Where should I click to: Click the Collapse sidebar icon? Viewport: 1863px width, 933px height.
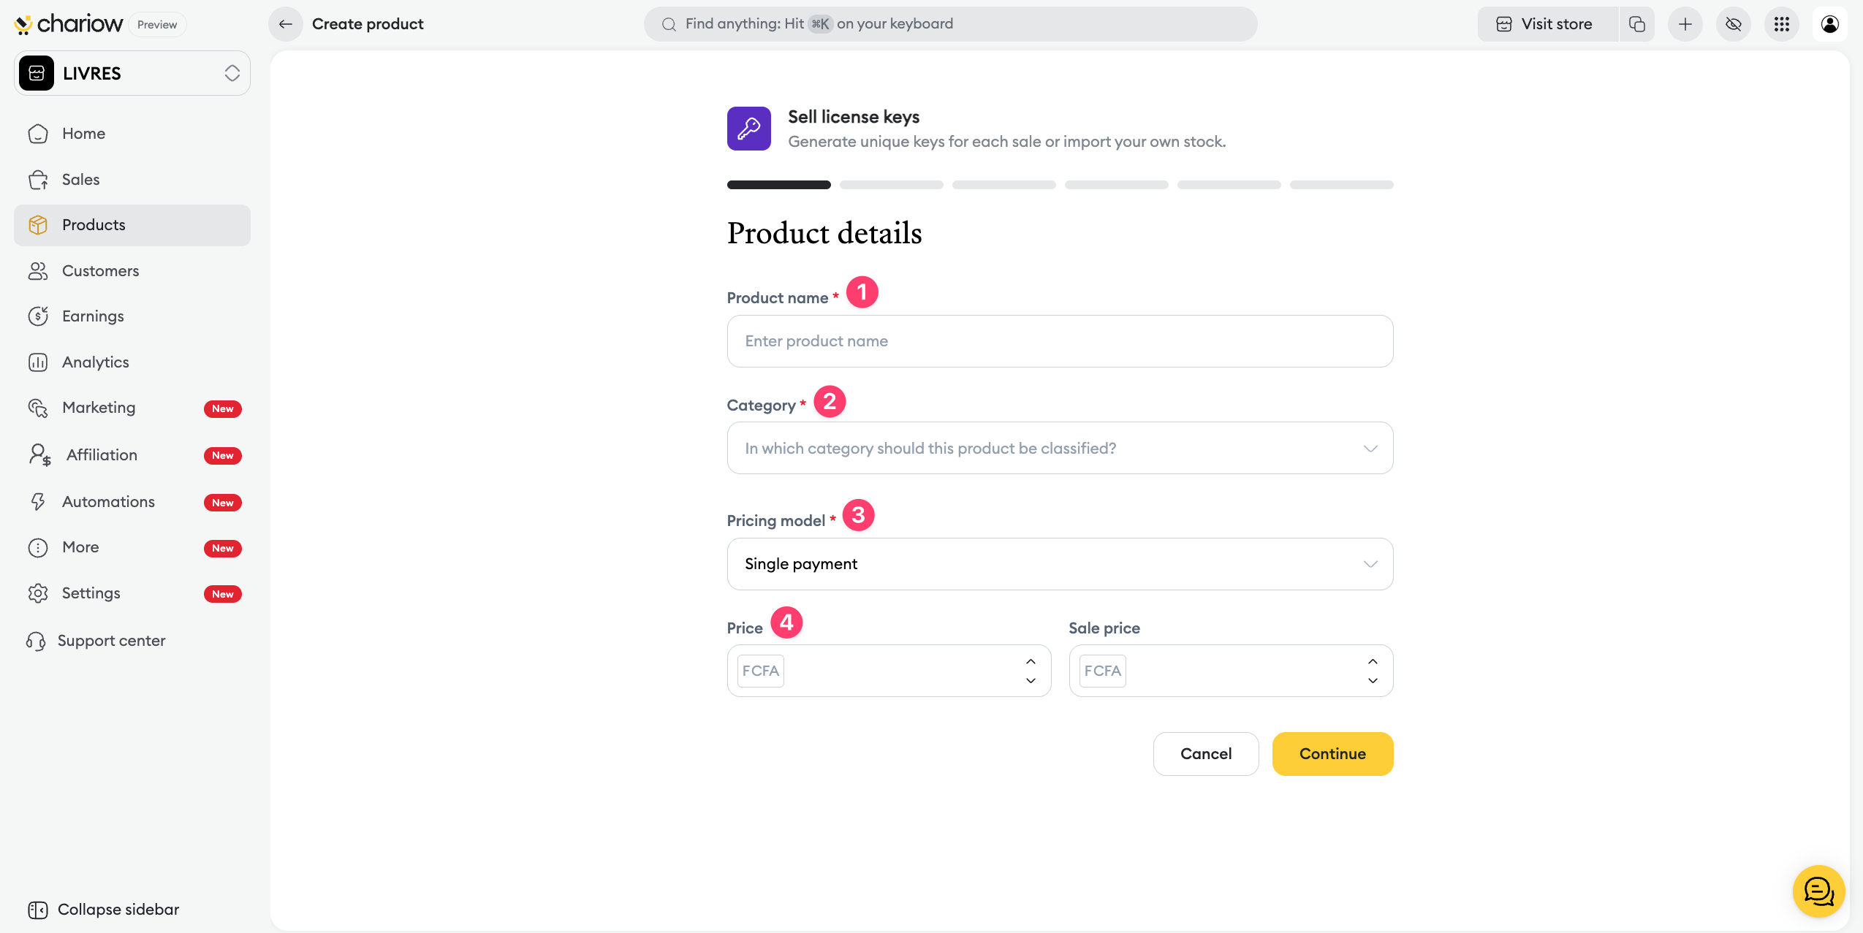click(x=38, y=910)
